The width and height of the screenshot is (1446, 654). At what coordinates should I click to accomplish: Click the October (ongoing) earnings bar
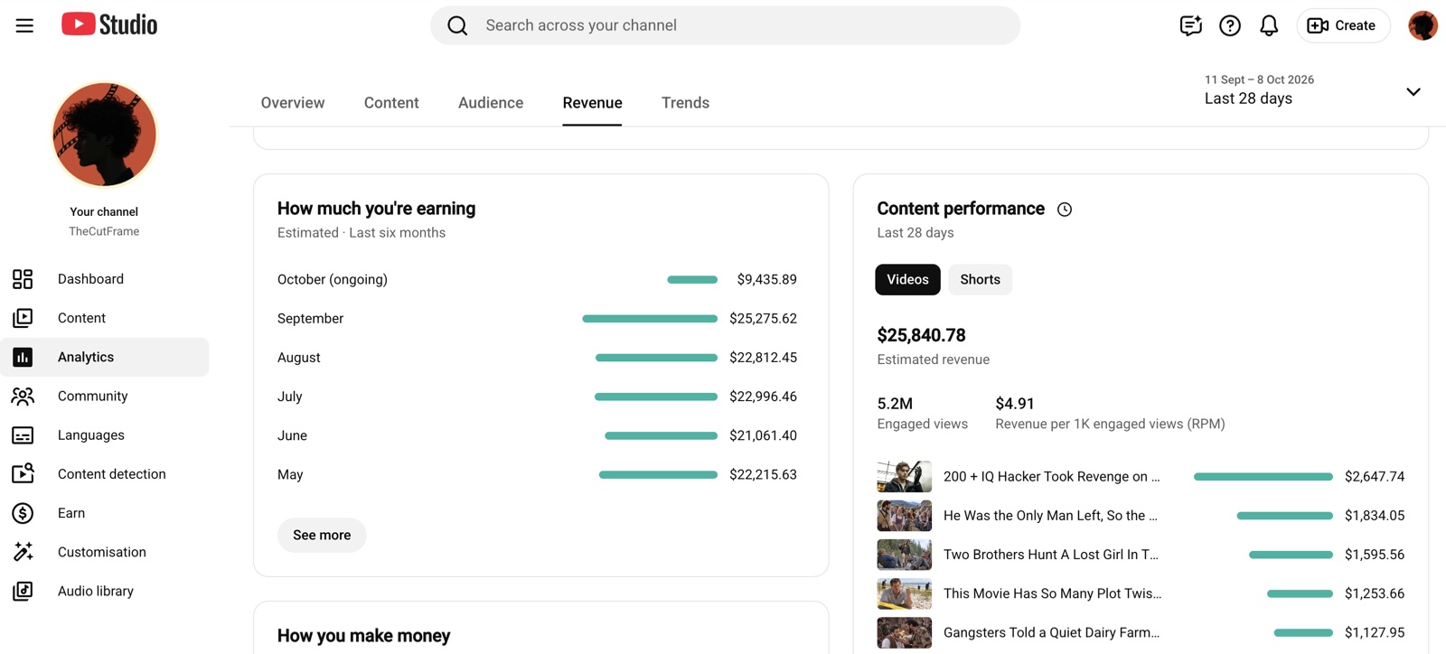pyautogui.click(x=692, y=280)
